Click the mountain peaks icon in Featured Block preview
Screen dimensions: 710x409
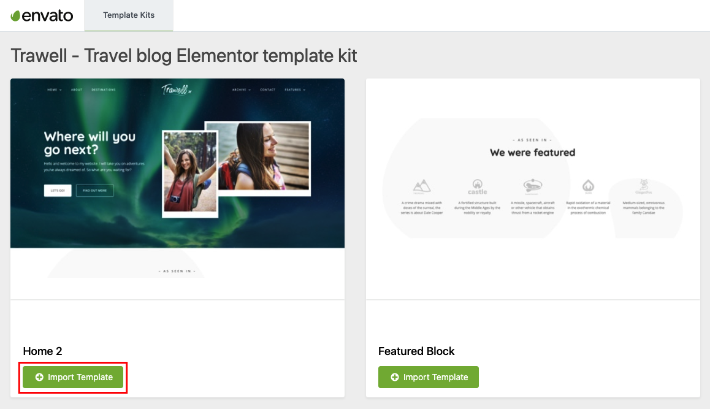(421, 185)
